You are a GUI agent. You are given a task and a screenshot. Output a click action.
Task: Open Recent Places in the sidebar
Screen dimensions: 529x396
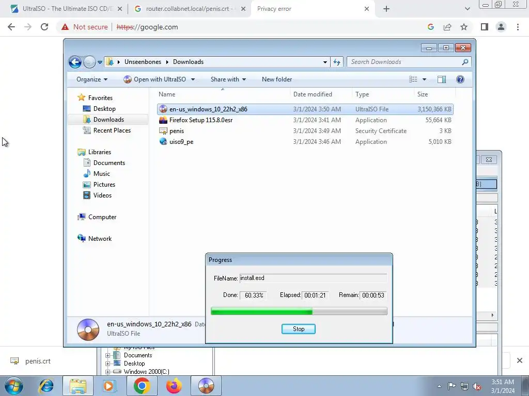tap(107, 130)
